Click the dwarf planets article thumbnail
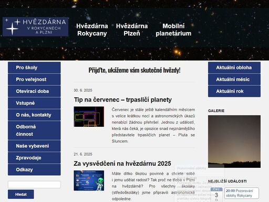Screen dimensions: 269x202 click(89, 117)
